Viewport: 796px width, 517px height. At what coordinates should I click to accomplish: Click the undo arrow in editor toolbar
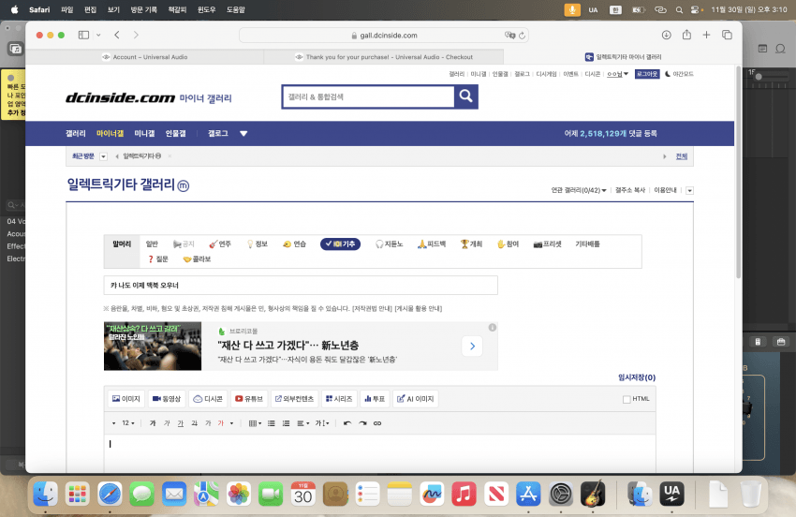pyautogui.click(x=347, y=423)
